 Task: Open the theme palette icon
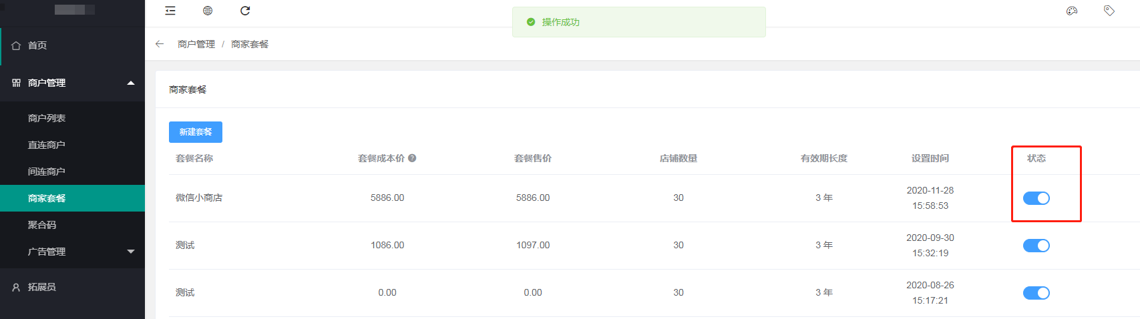[1072, 11]
